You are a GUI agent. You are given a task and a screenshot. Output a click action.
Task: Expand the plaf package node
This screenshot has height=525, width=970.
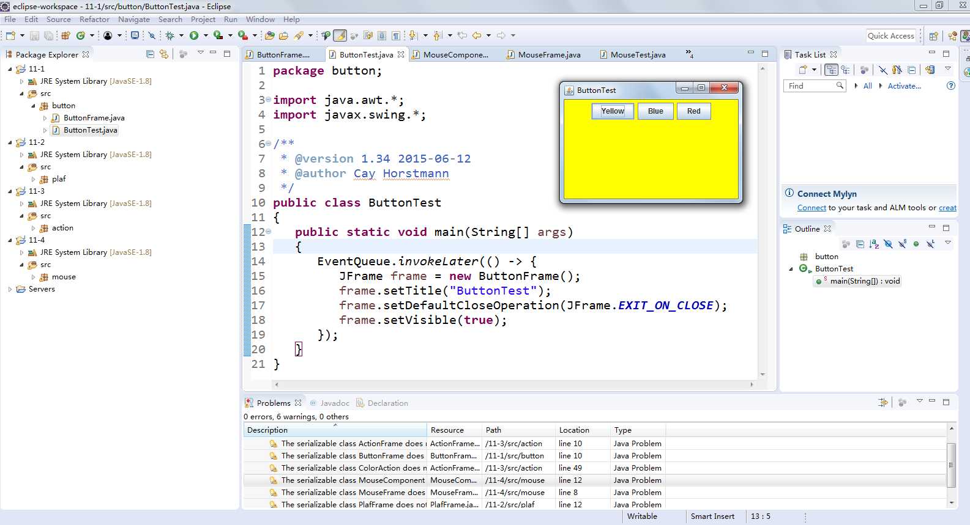(34, 179)
